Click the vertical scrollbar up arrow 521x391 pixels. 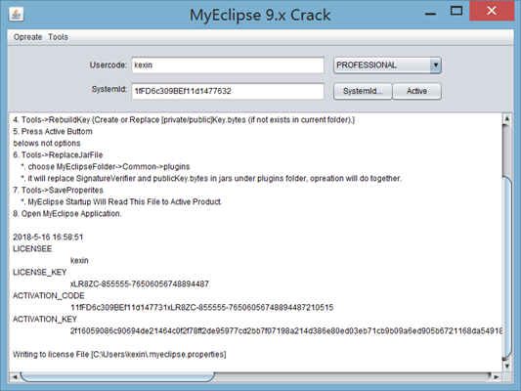(507, 118)
